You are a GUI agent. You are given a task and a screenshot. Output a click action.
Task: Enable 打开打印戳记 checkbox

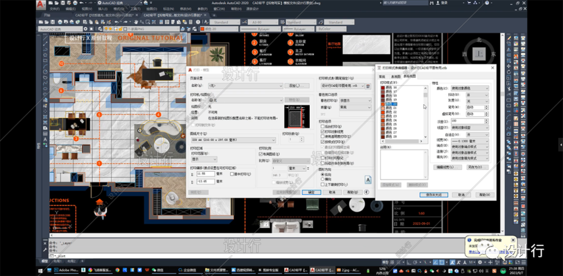pos(323,158)
